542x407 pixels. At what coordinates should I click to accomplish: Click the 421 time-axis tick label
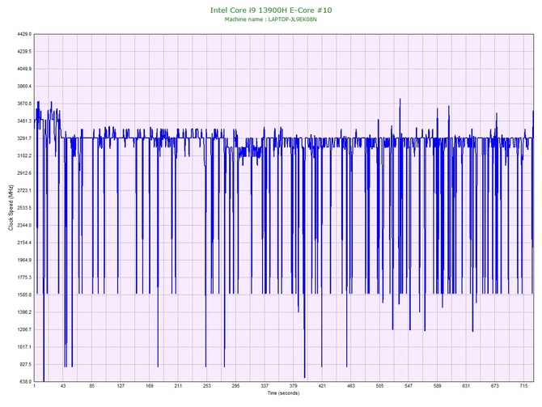(322, 386)
